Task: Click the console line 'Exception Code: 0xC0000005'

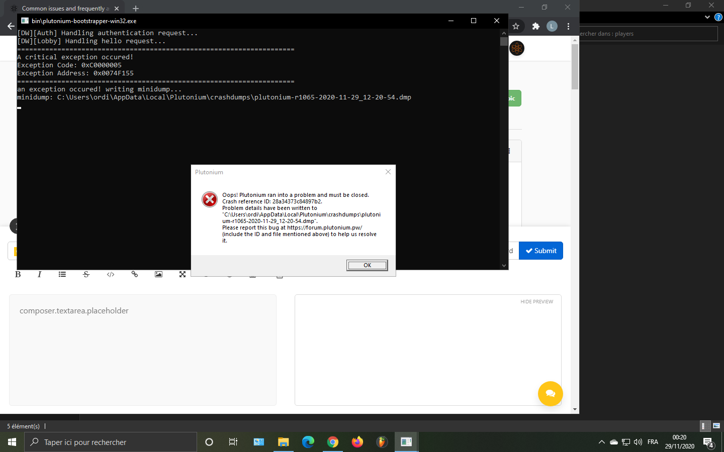Action: (x=69, y=65)
